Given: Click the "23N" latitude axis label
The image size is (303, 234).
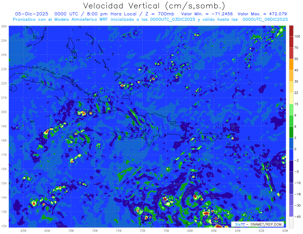Looking at the screenshot, I should click(x=4, y=69).
